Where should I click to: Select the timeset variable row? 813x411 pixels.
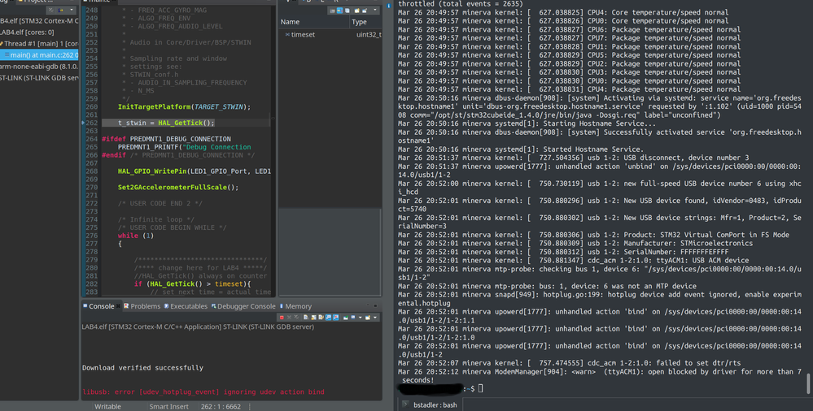point(330,35)
